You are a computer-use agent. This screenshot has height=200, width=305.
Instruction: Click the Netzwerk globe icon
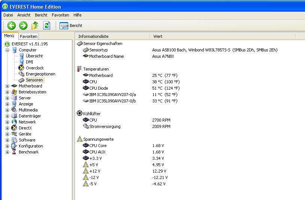[x=14, y=122]
